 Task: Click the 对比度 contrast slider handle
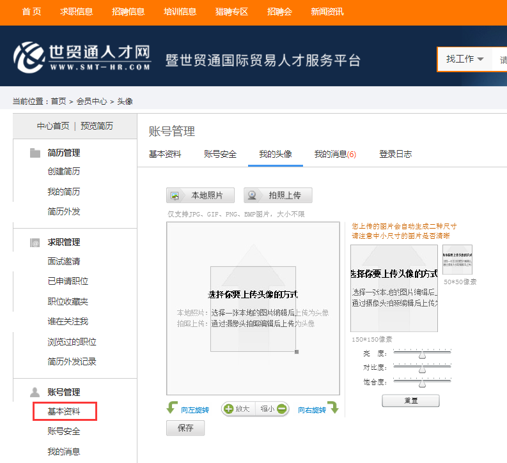(422, 368)
